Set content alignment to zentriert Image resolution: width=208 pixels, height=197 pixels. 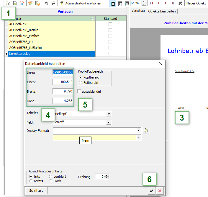pos(51,177)
